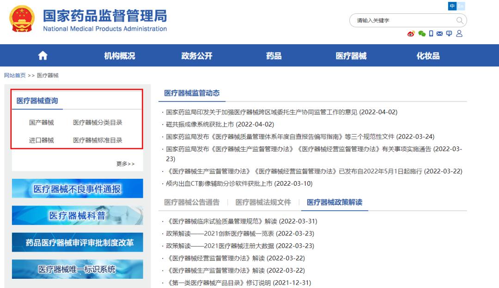This screenshot has height=288, width=499.
Task: Open 医疗器械分类目录 link
Action: tap(97, 123)
